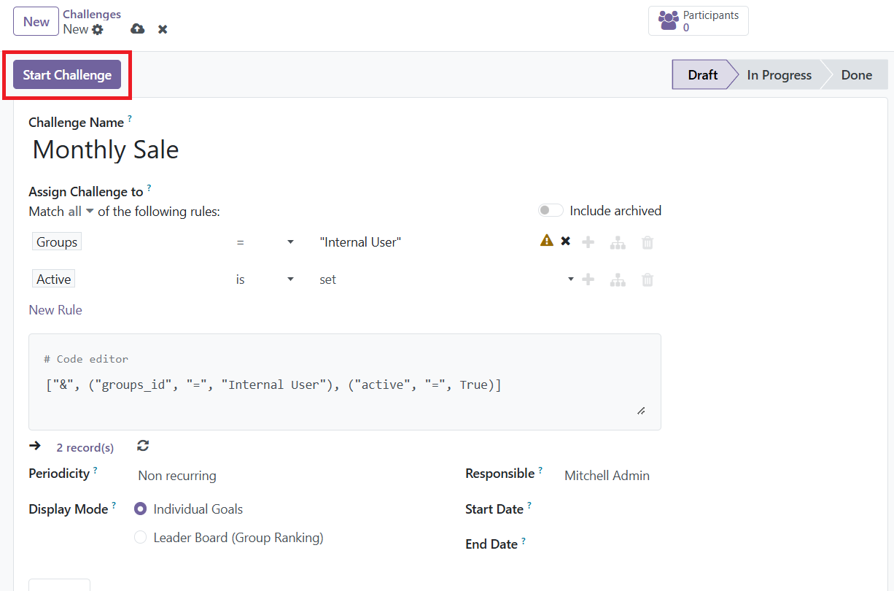Open the Challenges breadcrumb link

click(92, 14)
